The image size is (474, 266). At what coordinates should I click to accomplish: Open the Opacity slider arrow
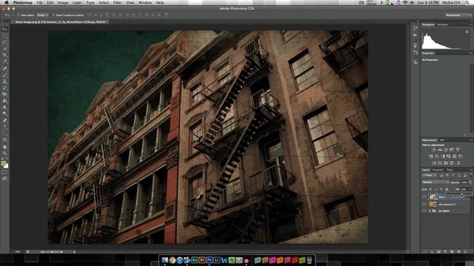471,183
